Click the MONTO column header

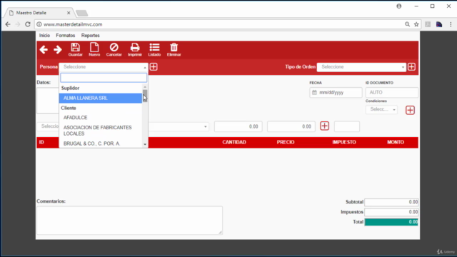pyautogui.click(x=396, y=142)
